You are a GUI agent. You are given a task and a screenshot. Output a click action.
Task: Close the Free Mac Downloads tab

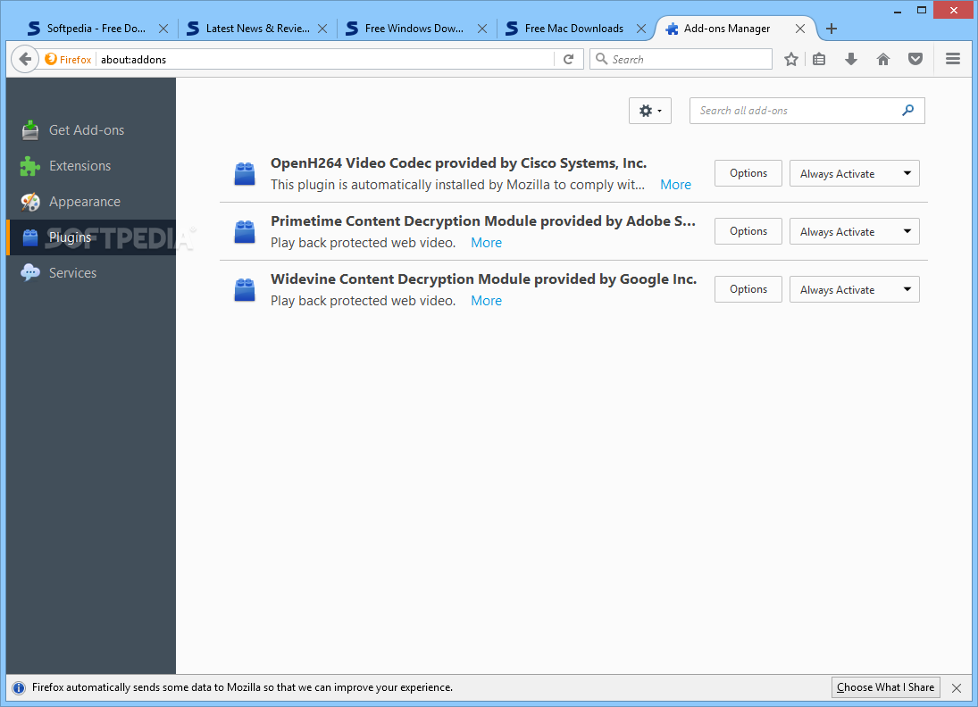(x=641, y=29)
